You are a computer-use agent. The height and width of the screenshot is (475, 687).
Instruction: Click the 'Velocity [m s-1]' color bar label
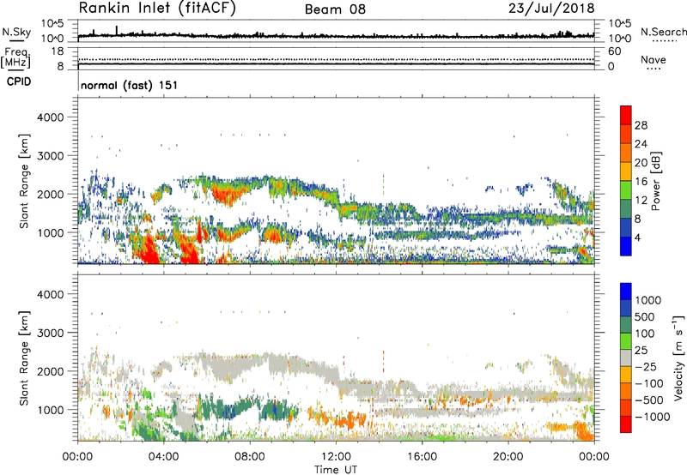tap(678, 358)
